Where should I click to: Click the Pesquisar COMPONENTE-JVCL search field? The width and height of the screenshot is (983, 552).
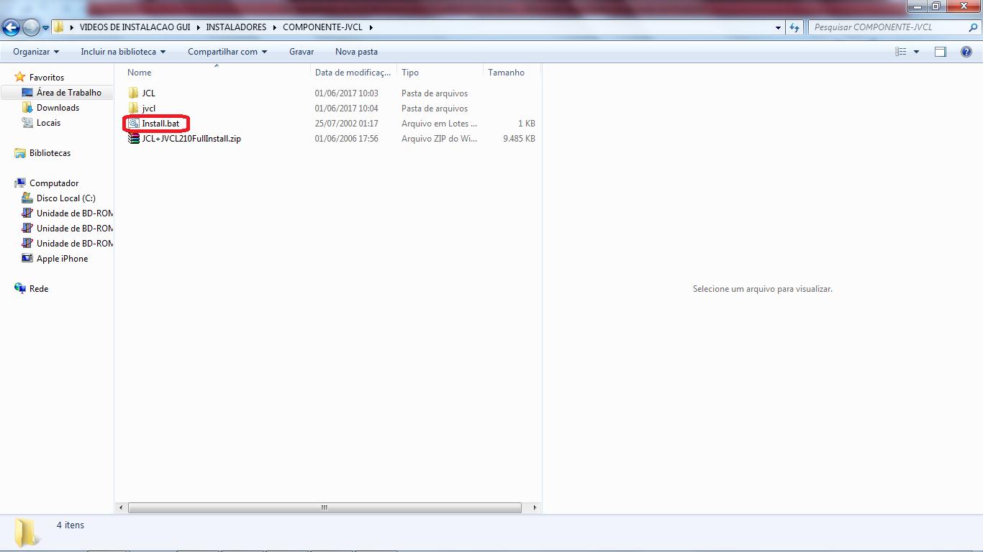889,27
